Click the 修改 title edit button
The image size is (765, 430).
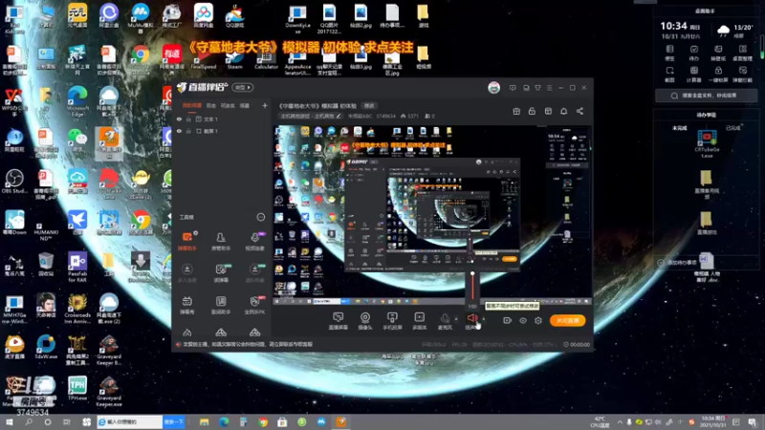tap(369, 106)
